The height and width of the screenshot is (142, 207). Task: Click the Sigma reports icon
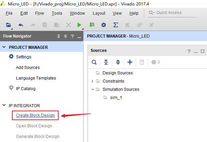tap(116, 25)
